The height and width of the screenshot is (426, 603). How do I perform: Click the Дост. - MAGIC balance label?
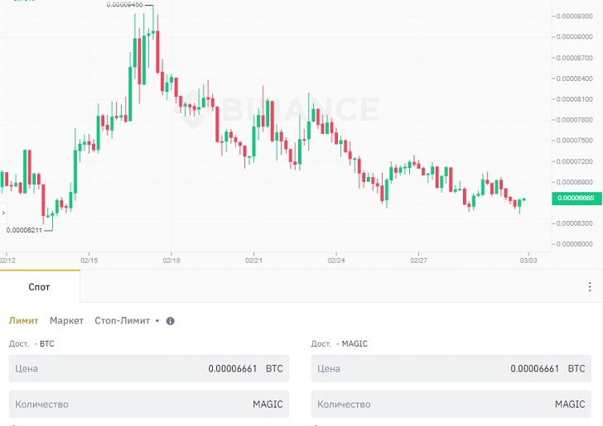click(340, 344)
